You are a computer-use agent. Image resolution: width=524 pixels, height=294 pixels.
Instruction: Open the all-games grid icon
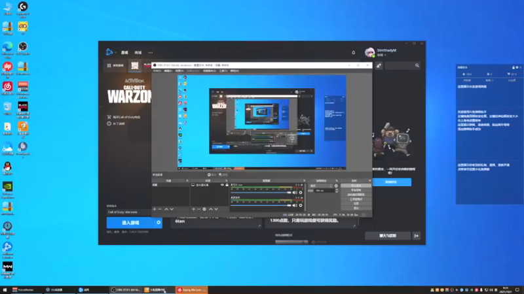click(x=109, y=65)
